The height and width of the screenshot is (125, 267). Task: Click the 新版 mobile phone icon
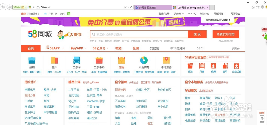point(262,119)
